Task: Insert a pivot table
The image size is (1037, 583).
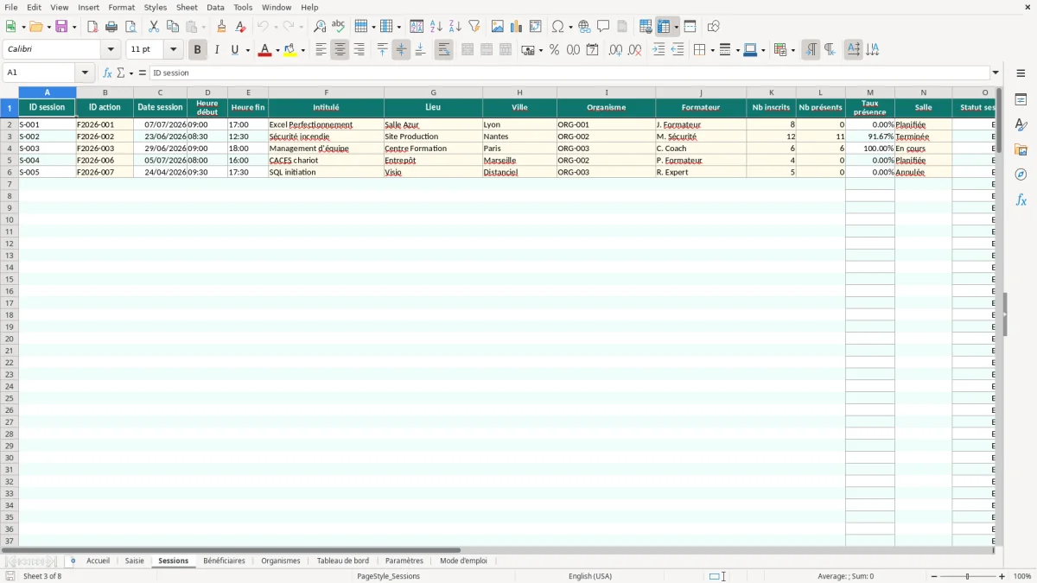Action: tap(536, 27)
